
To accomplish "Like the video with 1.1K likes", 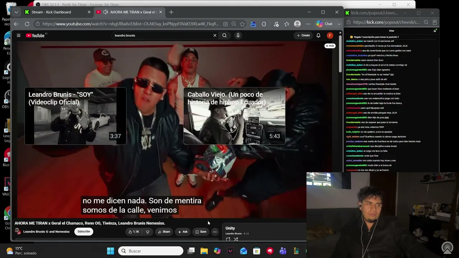I will click(134, 232).
